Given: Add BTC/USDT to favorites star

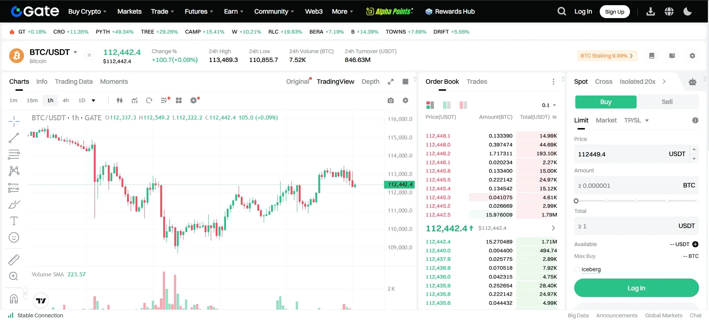Looking at the screenshot, I should [89, 55].
